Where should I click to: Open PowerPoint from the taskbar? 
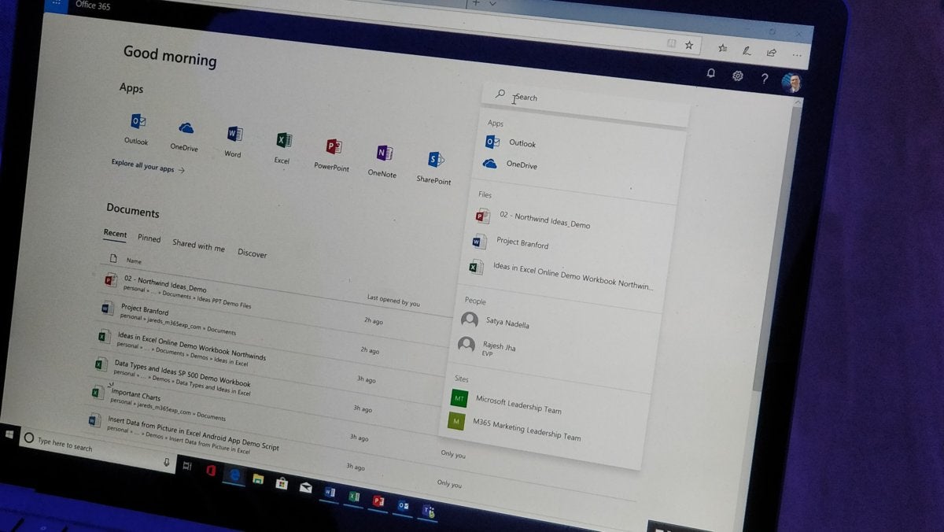coord(378,501)
